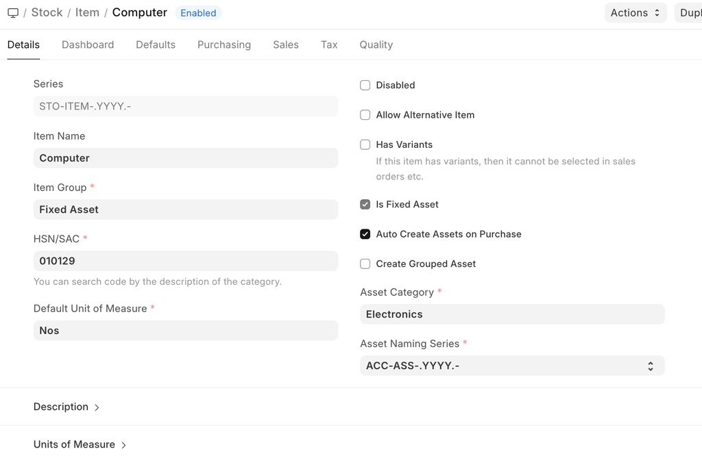Select the Quality tab

376,44
